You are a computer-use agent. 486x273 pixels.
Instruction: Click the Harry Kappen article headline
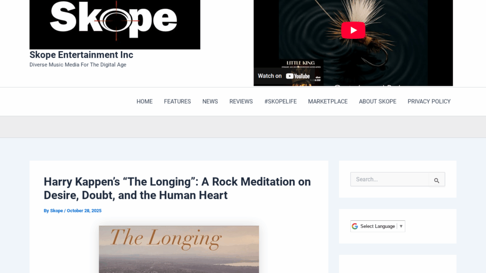point(178,189)
